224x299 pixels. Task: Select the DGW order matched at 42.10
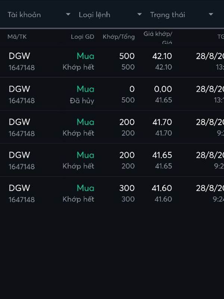pyautogui.click(x=112, y=61)
